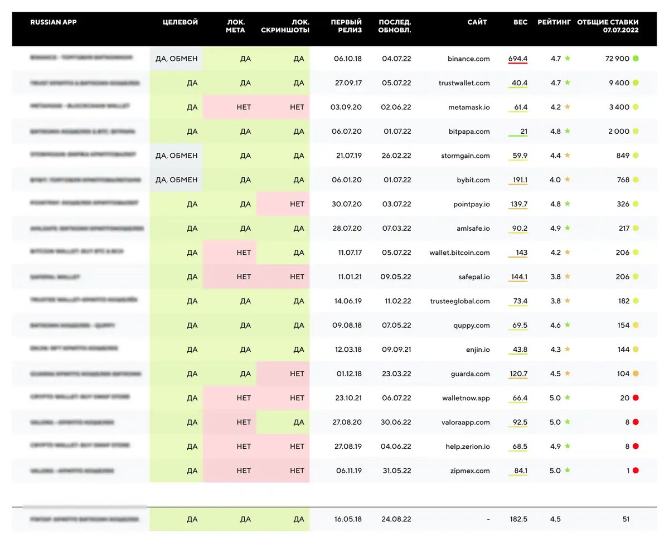Screen dimensions: 669x543
Task: Click the dot beside the 3 400 value
Action: (x=636, y=107)
